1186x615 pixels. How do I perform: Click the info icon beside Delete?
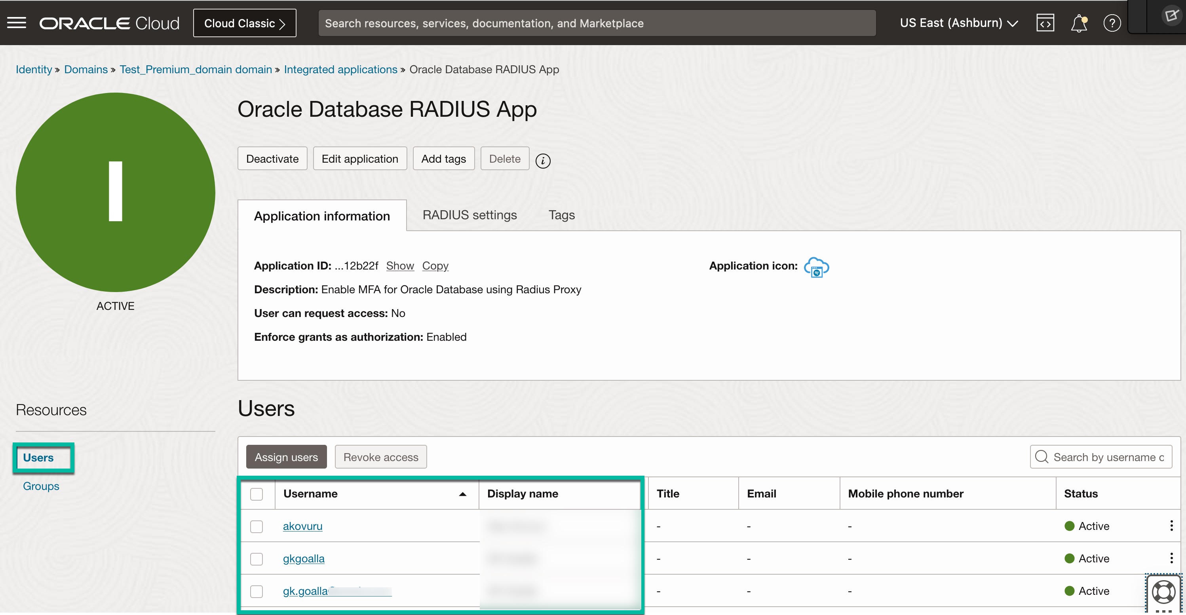pos(543,161)
